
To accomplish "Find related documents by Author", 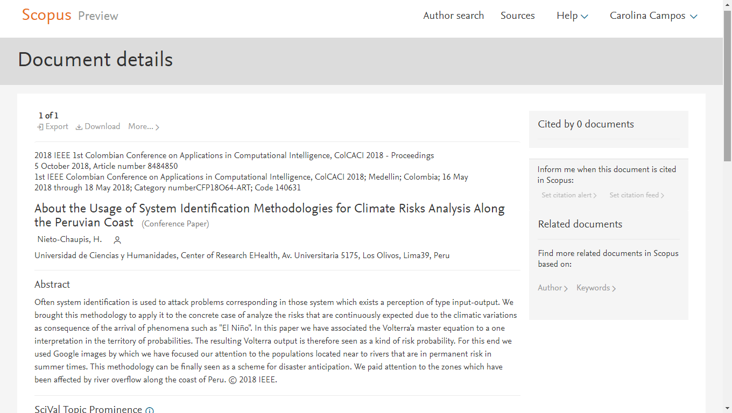I will [553, 288].
